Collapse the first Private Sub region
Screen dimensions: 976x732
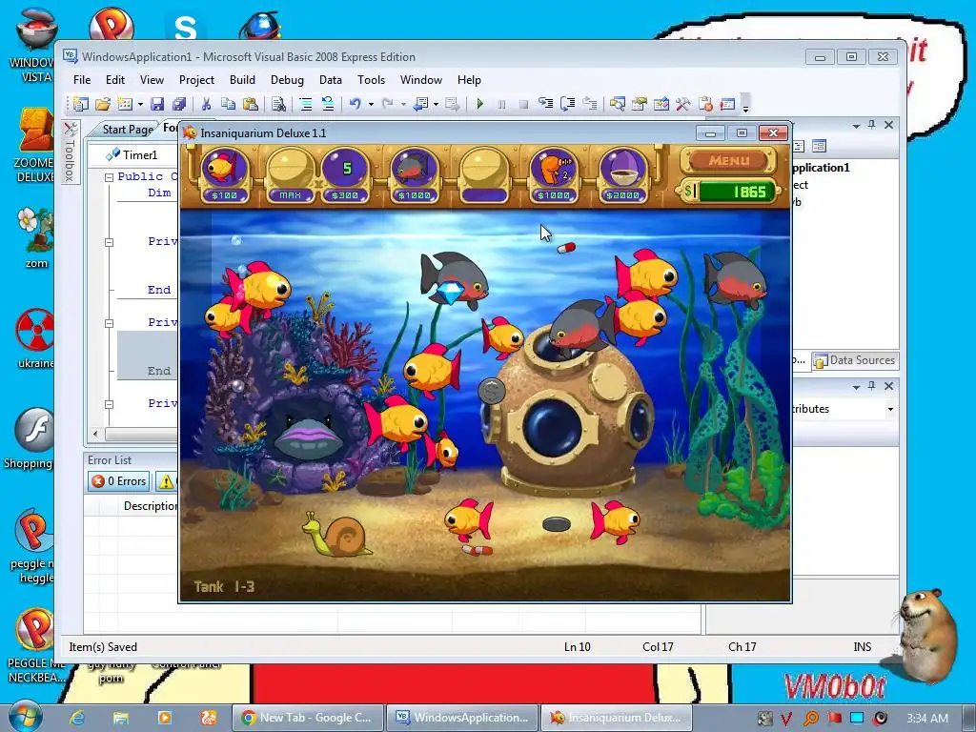tap(109, 242)
